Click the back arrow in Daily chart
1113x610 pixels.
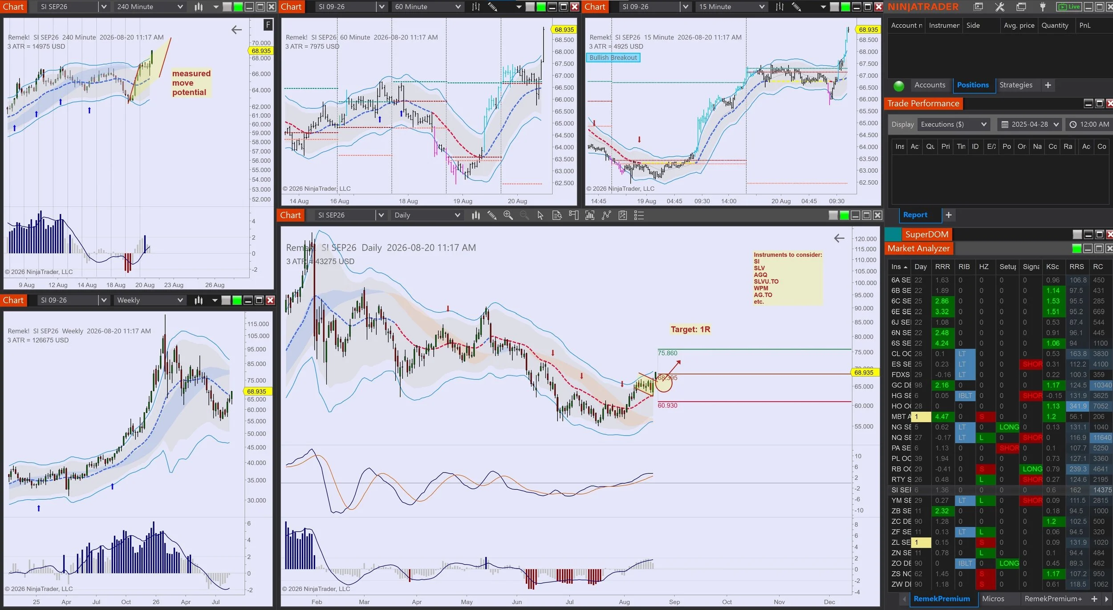coord(839,238)
